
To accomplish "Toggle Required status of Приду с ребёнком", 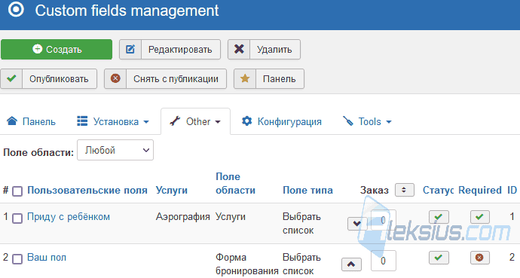I will pos(479,217).
